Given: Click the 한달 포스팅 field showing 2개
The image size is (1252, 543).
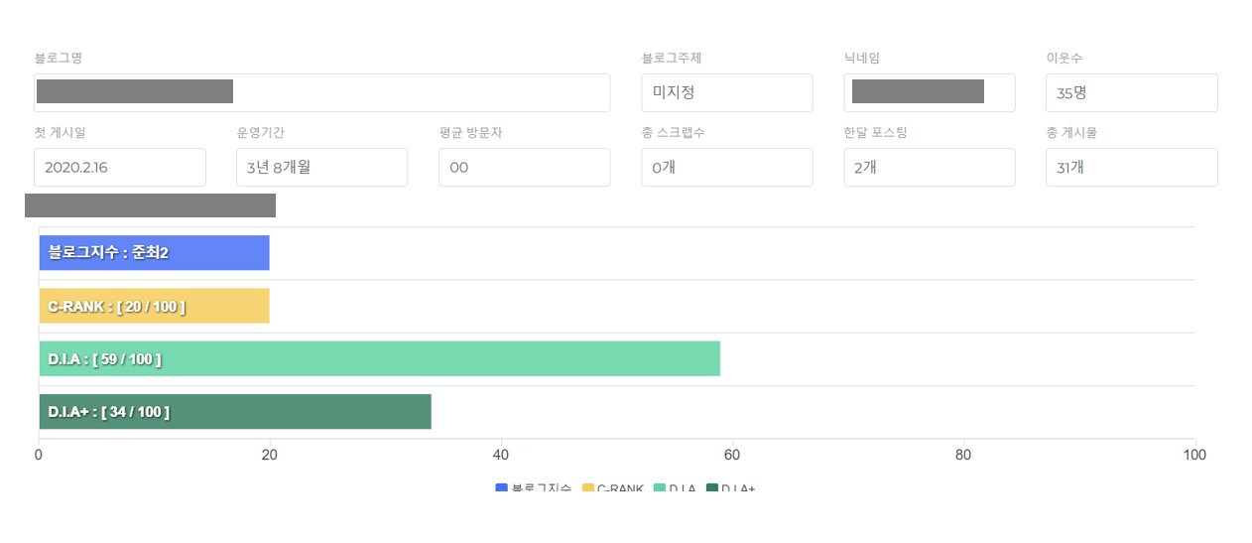Looking at the screenshot, I should [x=930, y=167].
